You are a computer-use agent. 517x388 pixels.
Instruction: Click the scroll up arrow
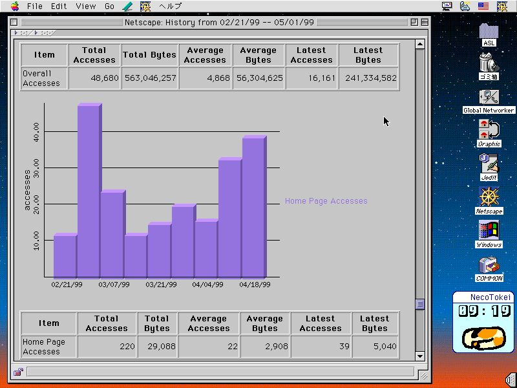pyautogui.click(x=419, y=44)
